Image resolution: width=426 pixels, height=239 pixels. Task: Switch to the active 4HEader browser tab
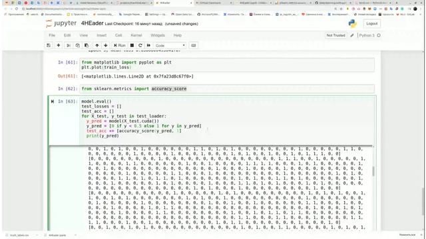[x=174, y=3]
